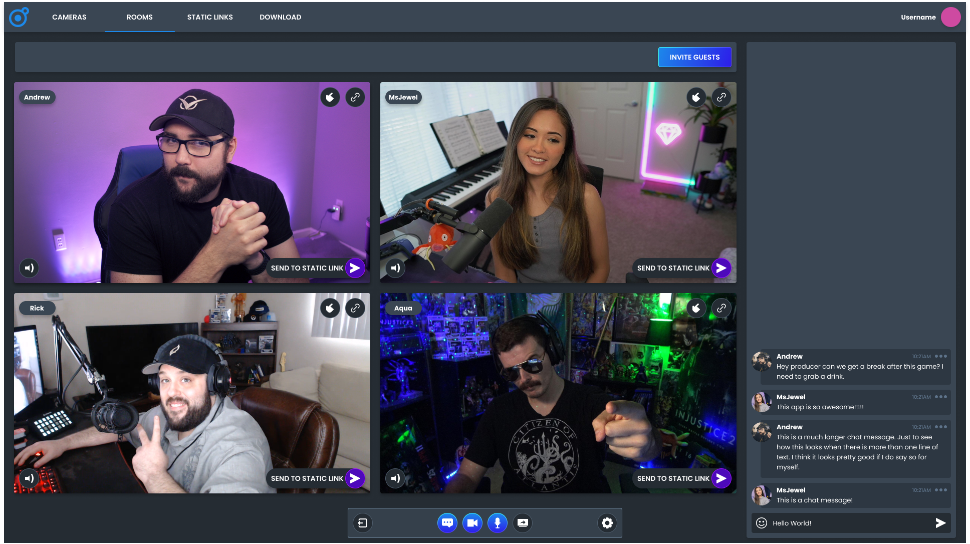Mute audio on Aqua's camera with speaker icon
Viewport: 970px width, 544px height.
(x=395, y=478)
